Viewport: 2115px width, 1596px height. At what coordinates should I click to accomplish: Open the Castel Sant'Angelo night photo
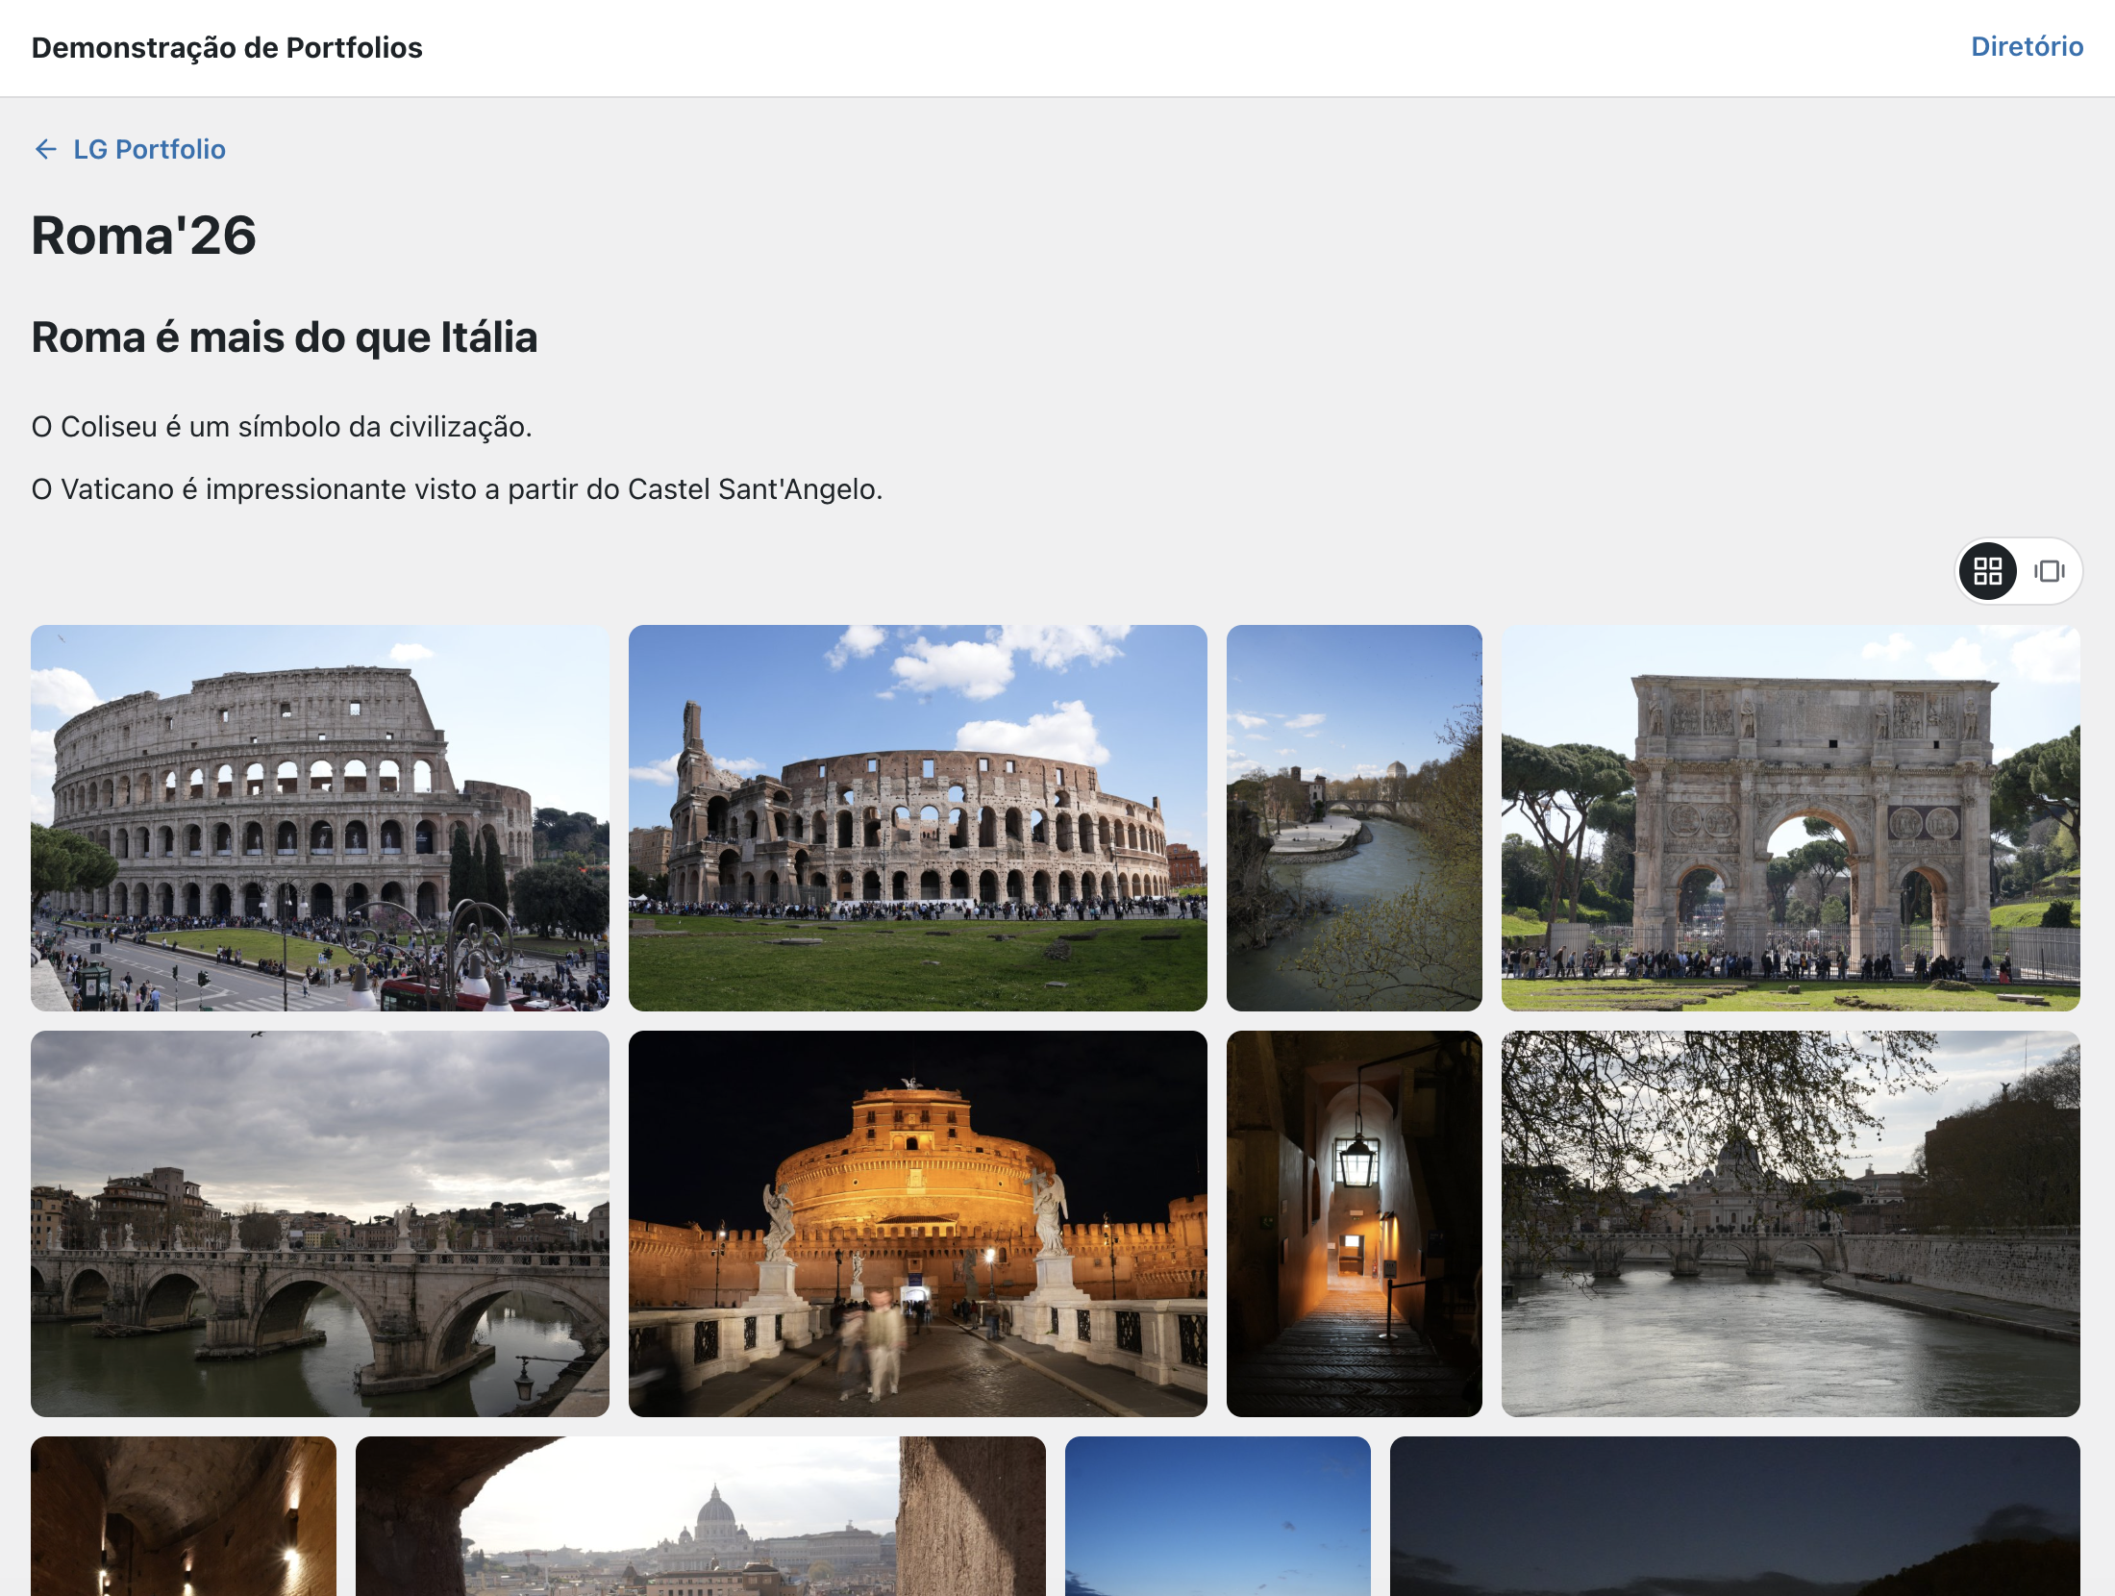click(x=918, y=1224)
